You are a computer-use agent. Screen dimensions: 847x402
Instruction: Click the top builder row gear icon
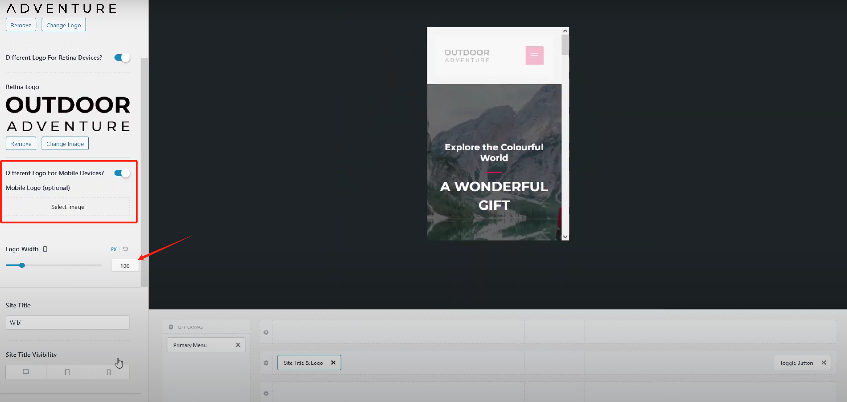point(266,332)
